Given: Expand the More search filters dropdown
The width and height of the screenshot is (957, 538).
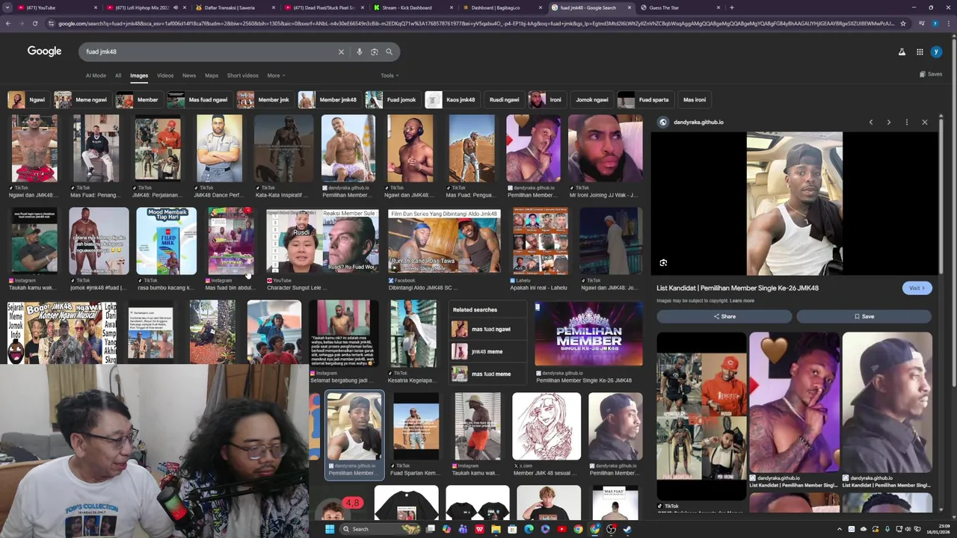Looking at the screenshot, I should [x=276, y=75].
